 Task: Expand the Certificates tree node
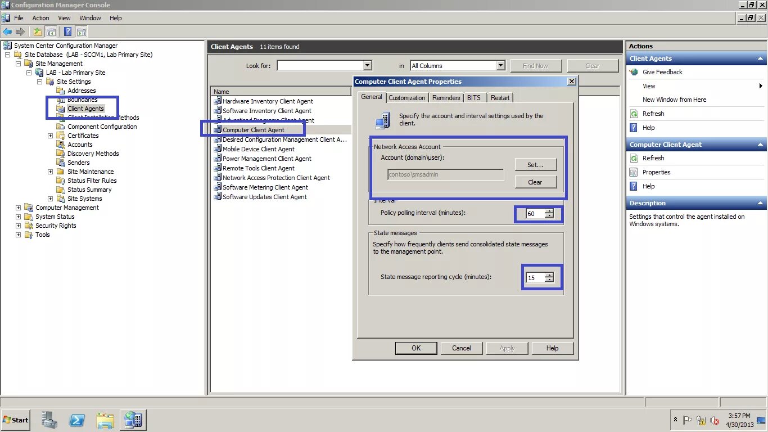[50, 136]
